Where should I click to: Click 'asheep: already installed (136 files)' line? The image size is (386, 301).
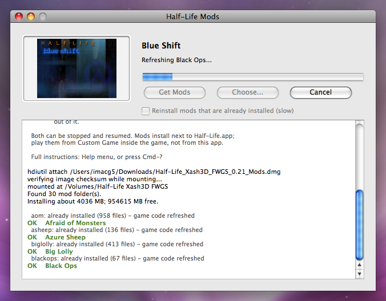[116, 230]
